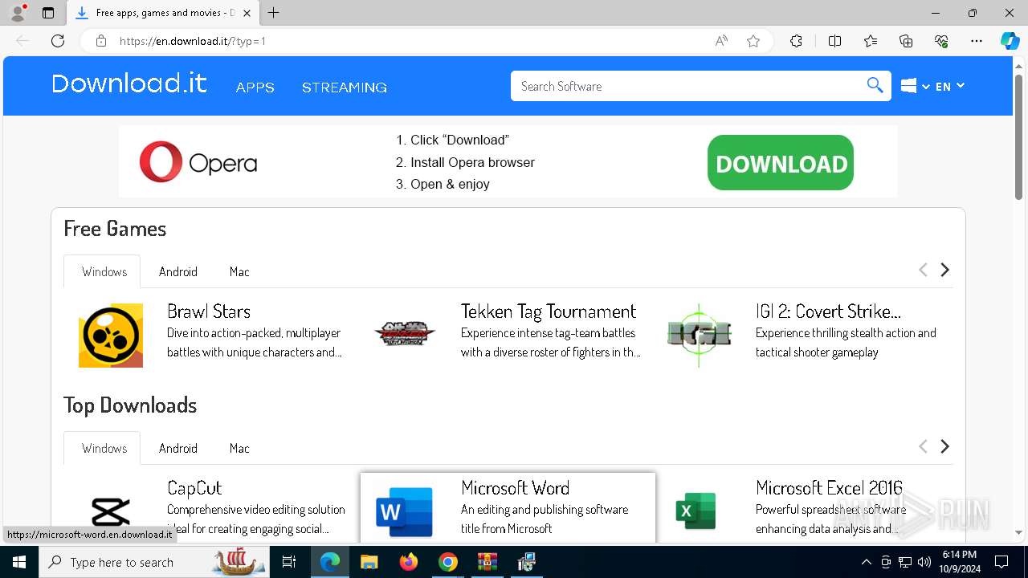Open the volume speaker icon
1028x578 pixels.
[924, 562]
